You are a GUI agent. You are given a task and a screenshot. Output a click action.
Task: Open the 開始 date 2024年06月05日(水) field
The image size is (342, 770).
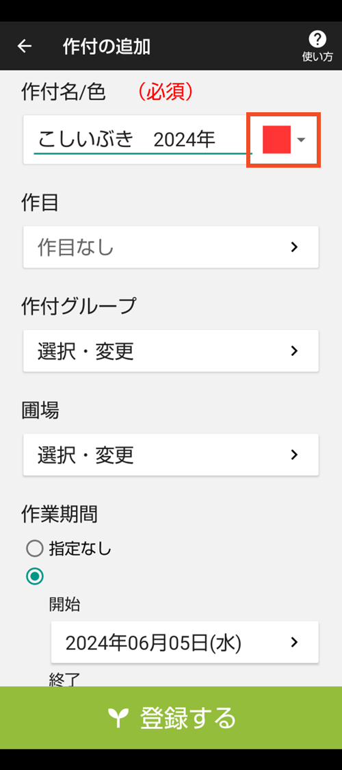(x=185, y=642)
